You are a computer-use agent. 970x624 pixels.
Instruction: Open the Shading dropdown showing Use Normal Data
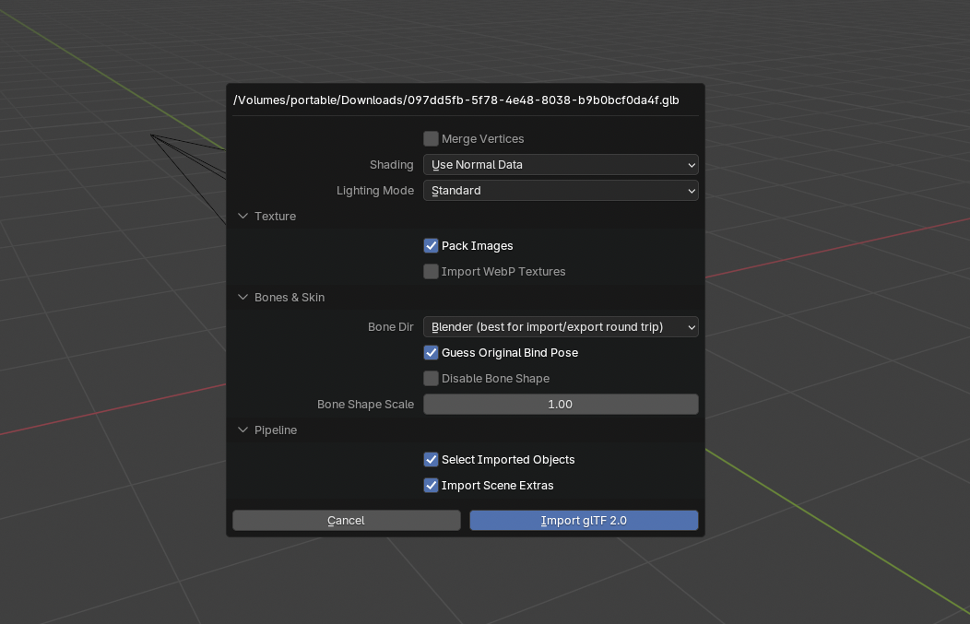point(560,165)
